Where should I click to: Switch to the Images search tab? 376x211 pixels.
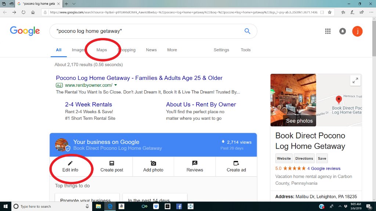(79, 50)
